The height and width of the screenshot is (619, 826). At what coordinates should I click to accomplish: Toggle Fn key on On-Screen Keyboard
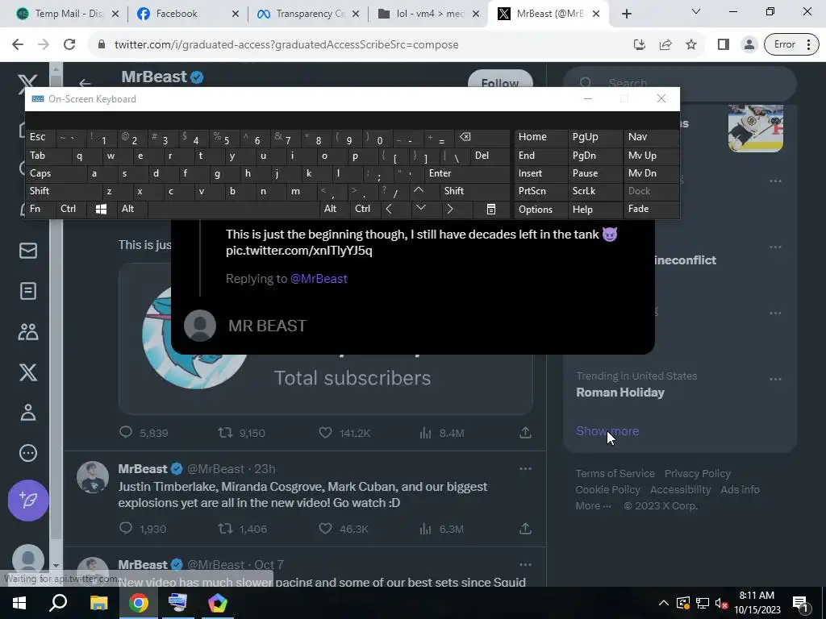point(40,209)
